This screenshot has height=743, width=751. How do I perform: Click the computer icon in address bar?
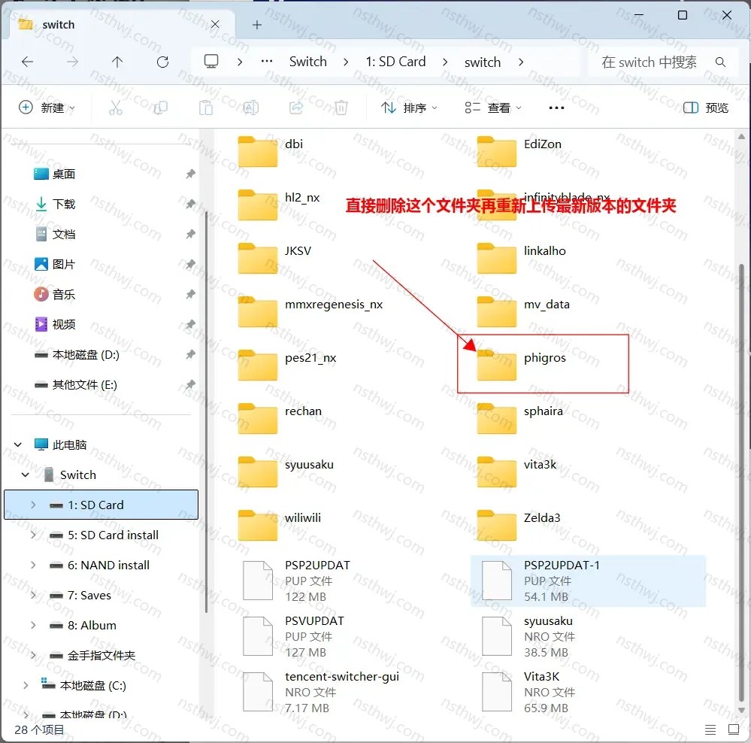pos(211,62)
